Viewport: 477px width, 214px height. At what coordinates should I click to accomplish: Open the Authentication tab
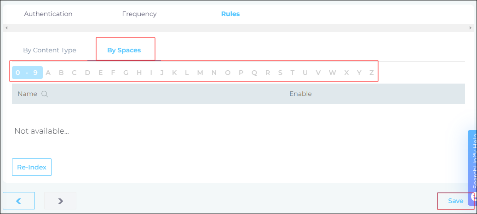tap(48, 14)
